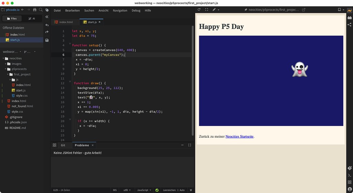Toggle live preview panel lightning icon
The width and height of the screenshot is (353, 193).
(x=350, y=11)
